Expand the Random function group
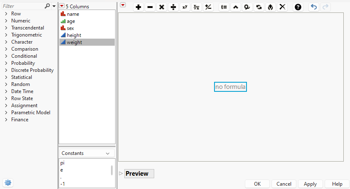The height and width of the screenshot is (189, 350). click(x=6, y=84)
